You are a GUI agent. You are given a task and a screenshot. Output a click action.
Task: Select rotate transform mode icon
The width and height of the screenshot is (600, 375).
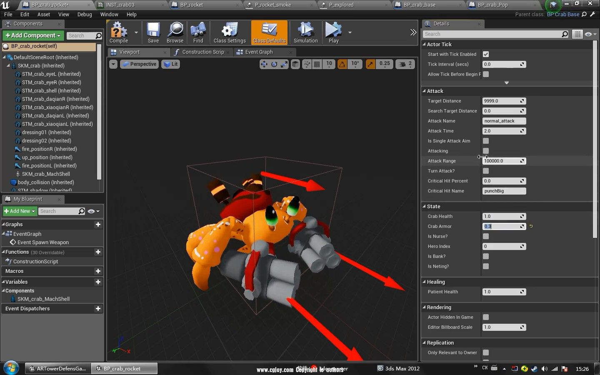(274, 64)
